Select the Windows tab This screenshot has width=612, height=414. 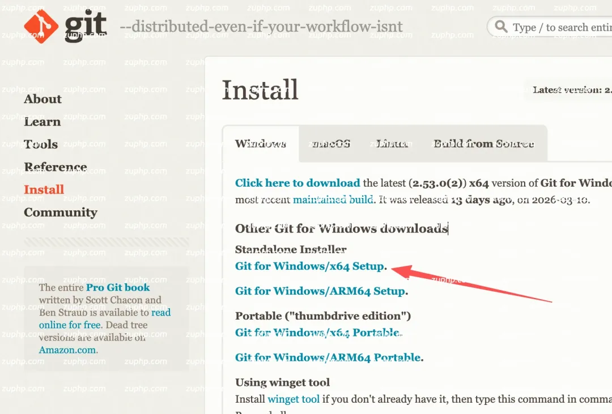[x=260, y=144]
